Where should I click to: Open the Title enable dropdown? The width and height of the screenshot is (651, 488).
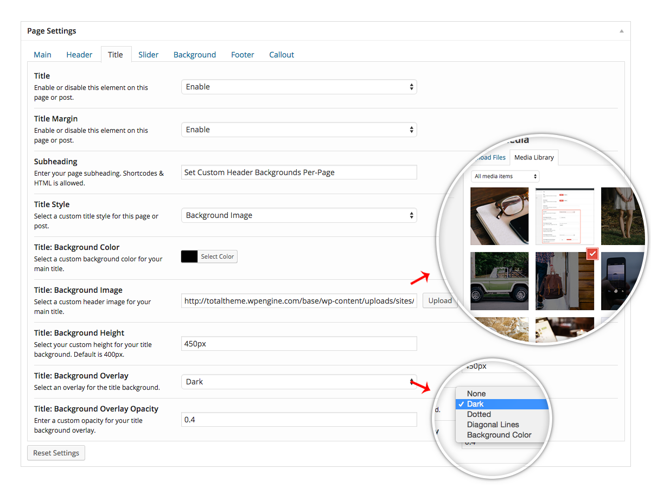pos(299,87)
